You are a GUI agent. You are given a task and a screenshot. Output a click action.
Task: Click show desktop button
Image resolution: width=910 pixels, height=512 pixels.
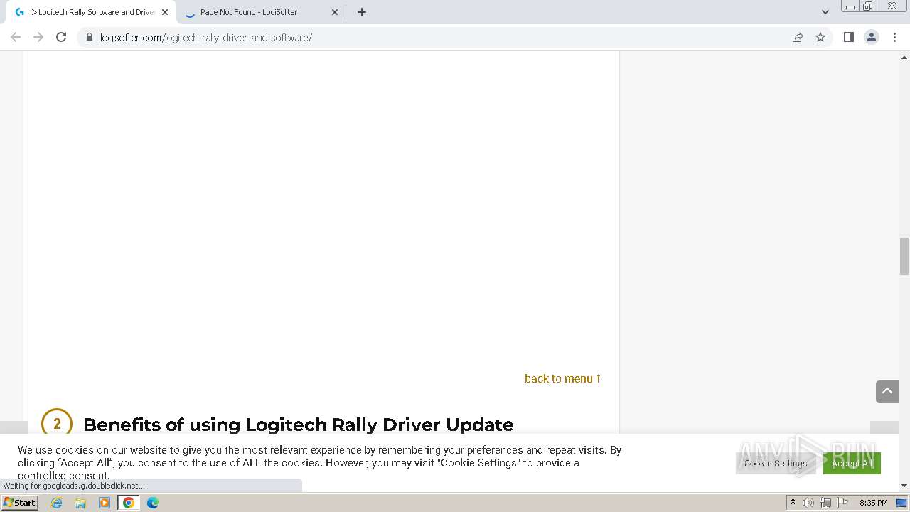coord(901,503)
